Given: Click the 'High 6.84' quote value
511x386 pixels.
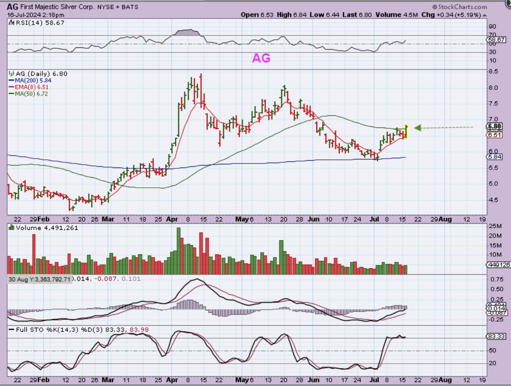Looking at the screenshot, I should click(291, 15).
